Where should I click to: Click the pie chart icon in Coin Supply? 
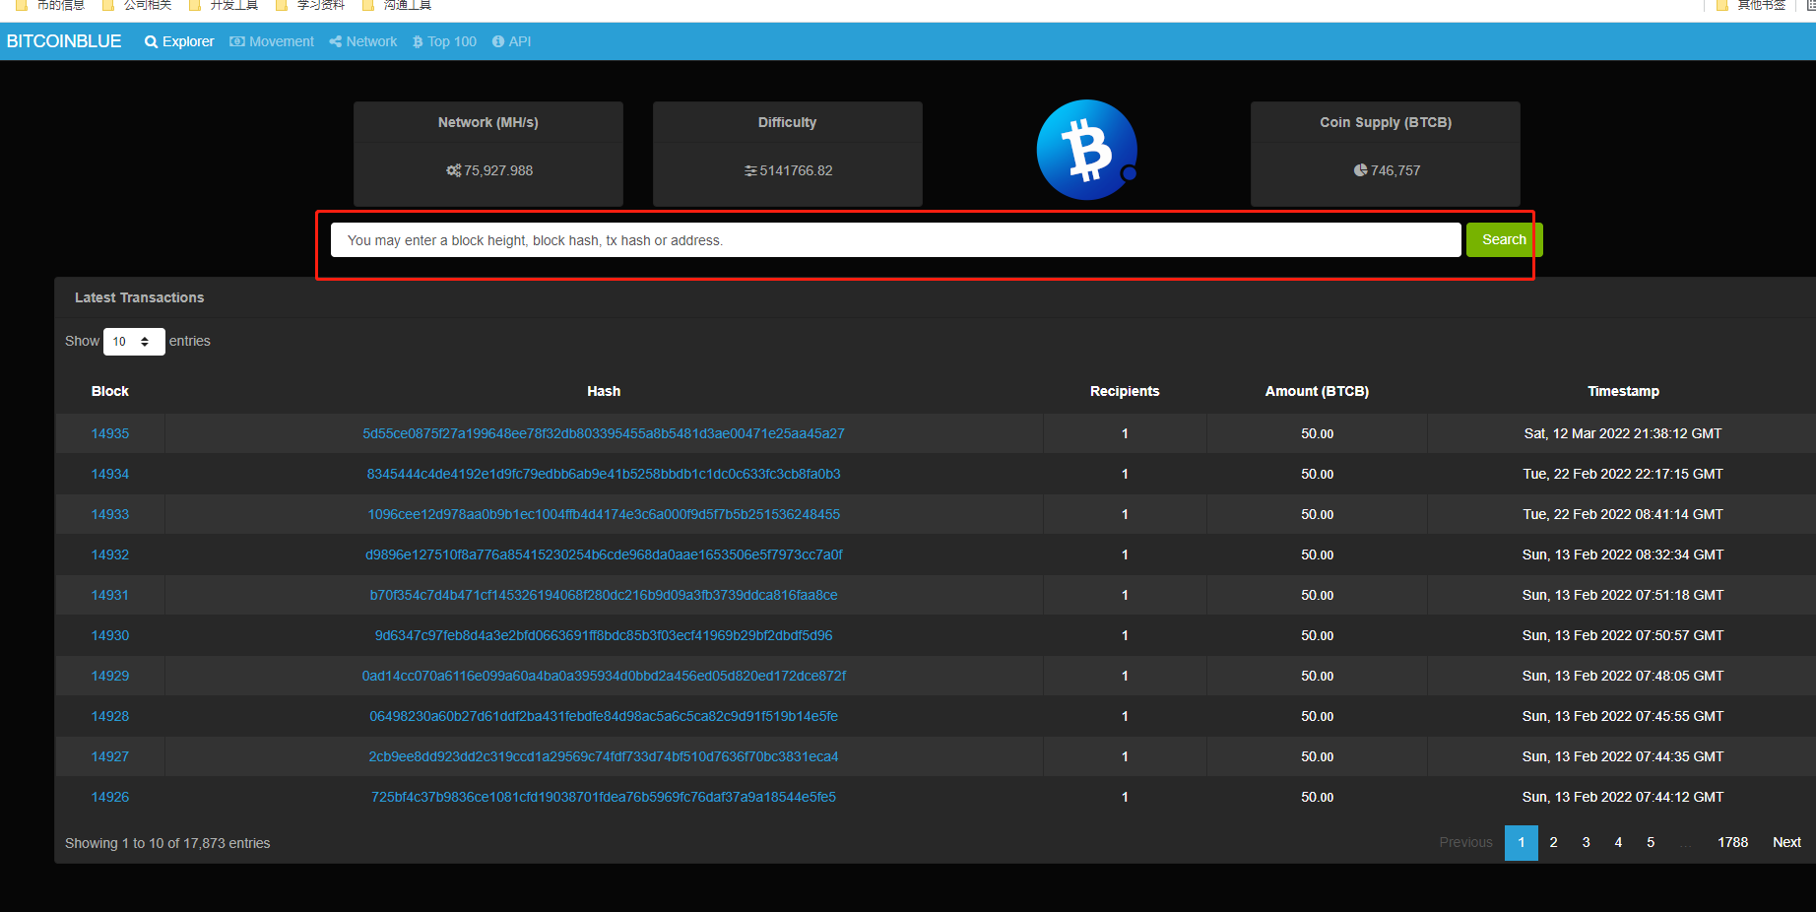[1360, 170]
